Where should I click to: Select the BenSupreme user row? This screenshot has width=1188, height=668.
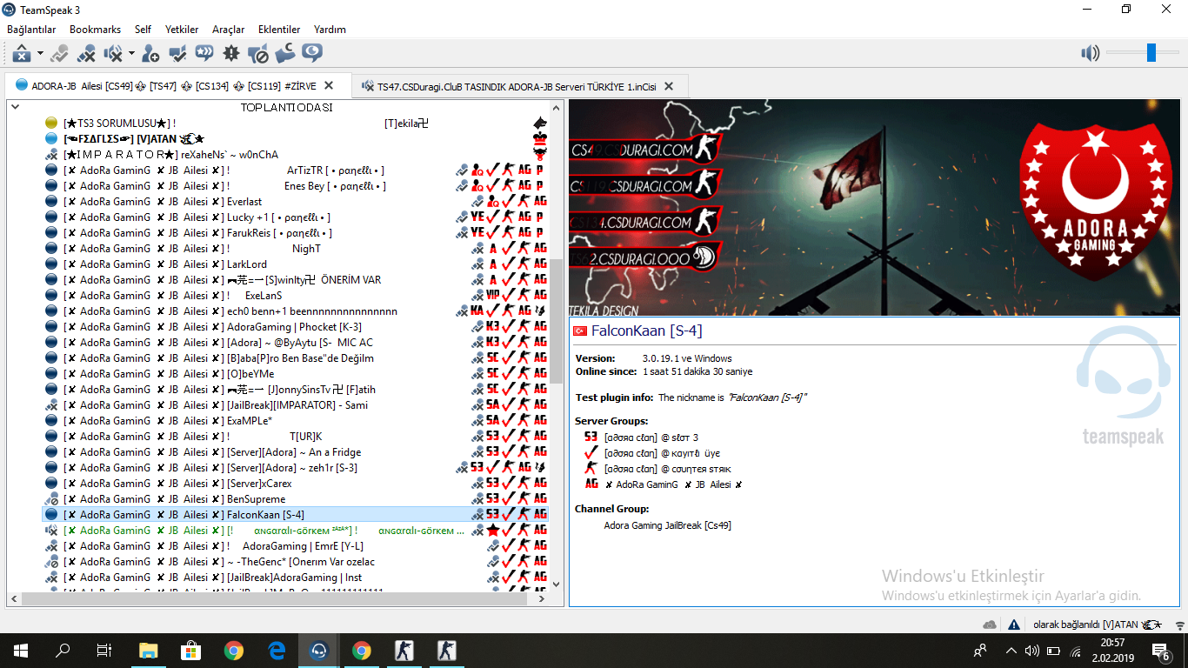coord(295,499)
